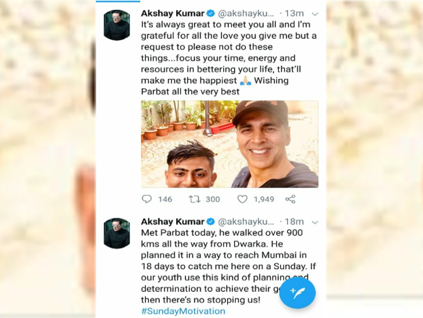Select the @akshayku handle on the 13m tweet

click(x=246, y=13)
